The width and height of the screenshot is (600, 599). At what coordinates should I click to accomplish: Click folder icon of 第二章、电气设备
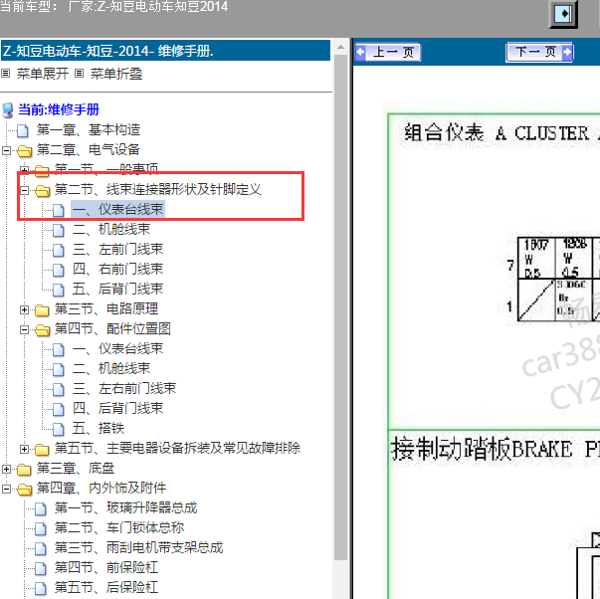click(25, 151)
